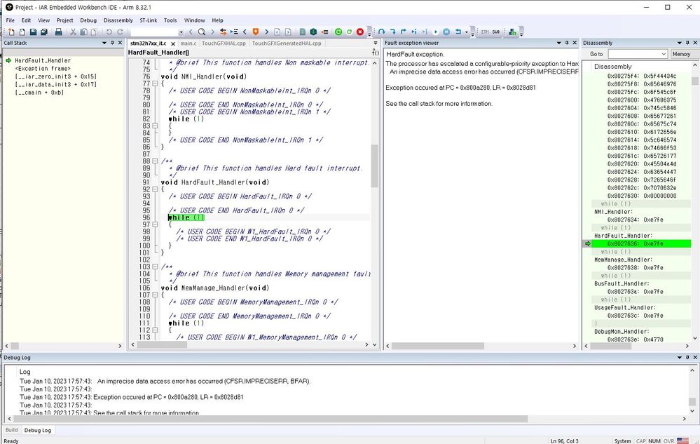Screen dimensions: 700x444
Task: Pin the Debug Log panel
Action: click(687, 357)
